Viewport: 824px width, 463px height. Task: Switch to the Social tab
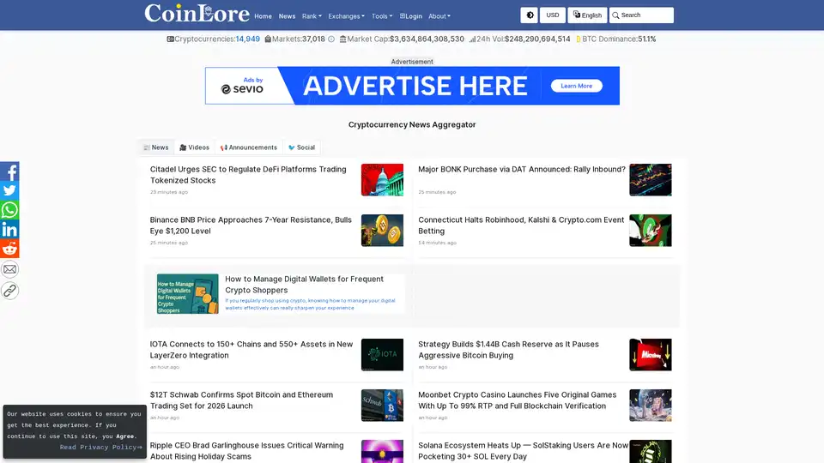[301, 147]
